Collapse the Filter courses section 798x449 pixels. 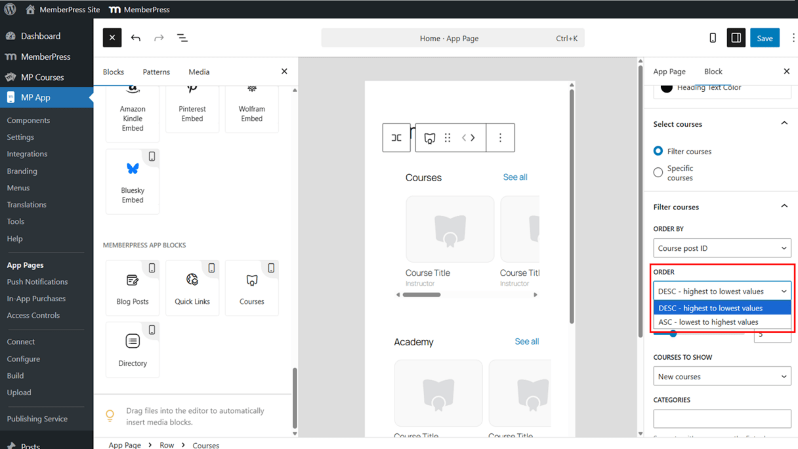coord(784,206)
